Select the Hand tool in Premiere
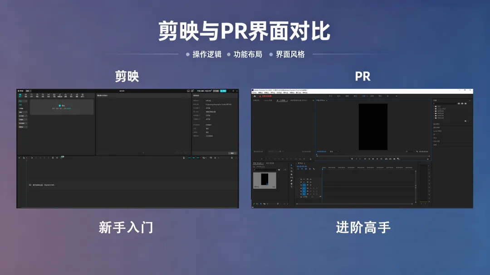The width and height of the screenshot is (490, 275). pos(292,184)
